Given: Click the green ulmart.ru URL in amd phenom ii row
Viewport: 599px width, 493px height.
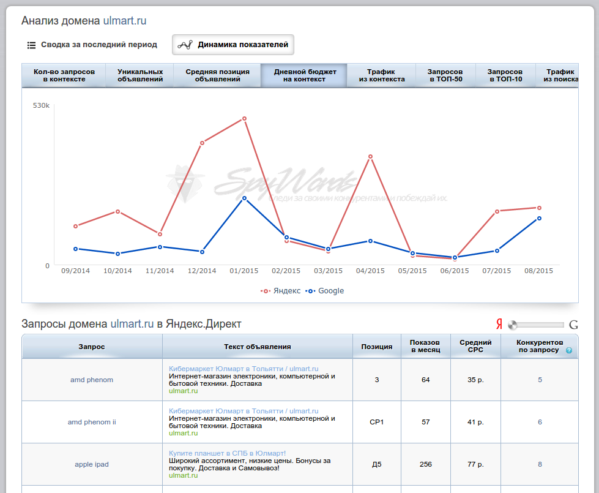Looking at the screenshot, I should (184, 434).
